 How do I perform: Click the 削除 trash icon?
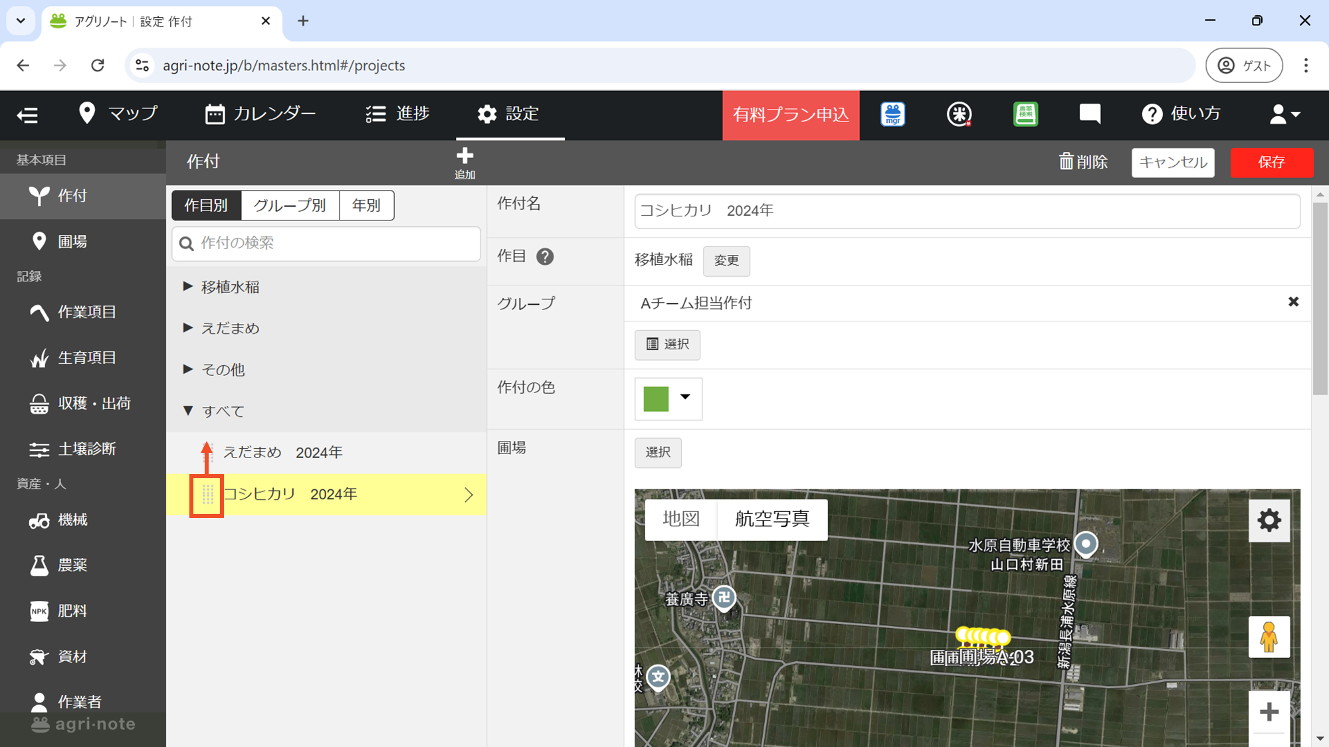[1066, 162]
